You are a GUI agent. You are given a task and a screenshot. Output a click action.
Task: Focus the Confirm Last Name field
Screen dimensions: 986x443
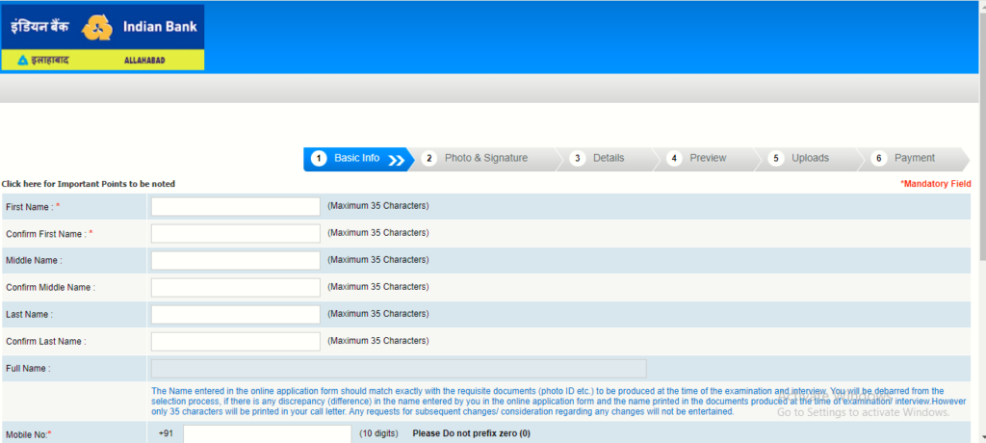click(236, 342)
